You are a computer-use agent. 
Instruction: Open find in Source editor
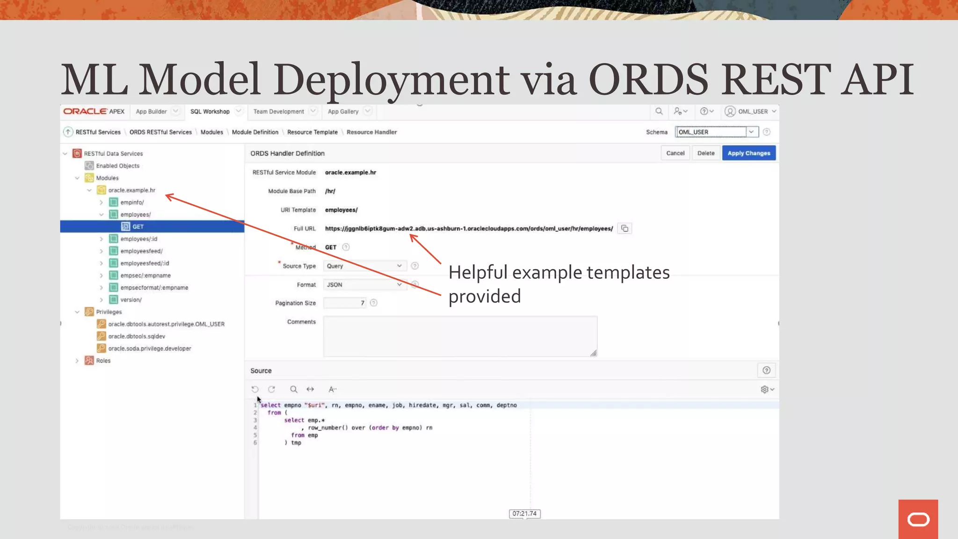[x=293, y=389]
